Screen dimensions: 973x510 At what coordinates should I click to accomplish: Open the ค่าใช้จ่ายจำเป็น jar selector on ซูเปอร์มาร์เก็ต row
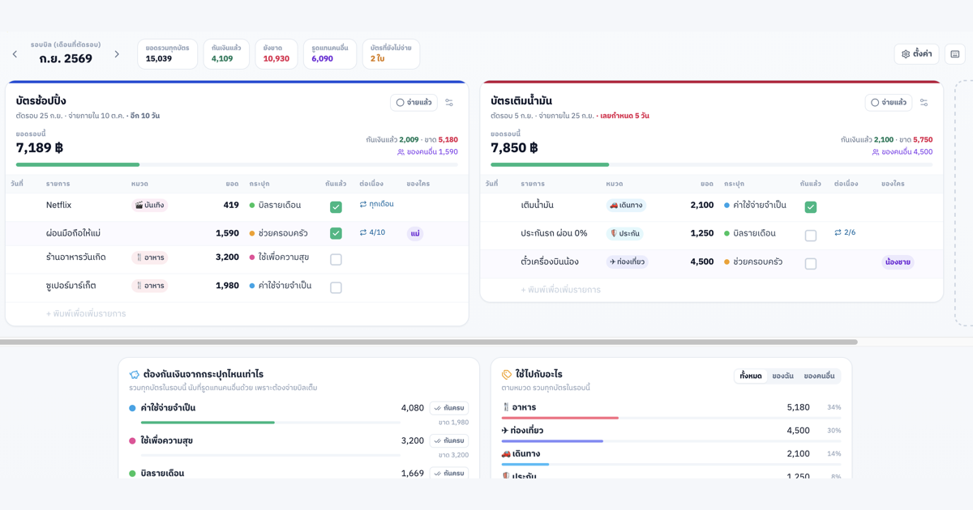coord(281,286)
